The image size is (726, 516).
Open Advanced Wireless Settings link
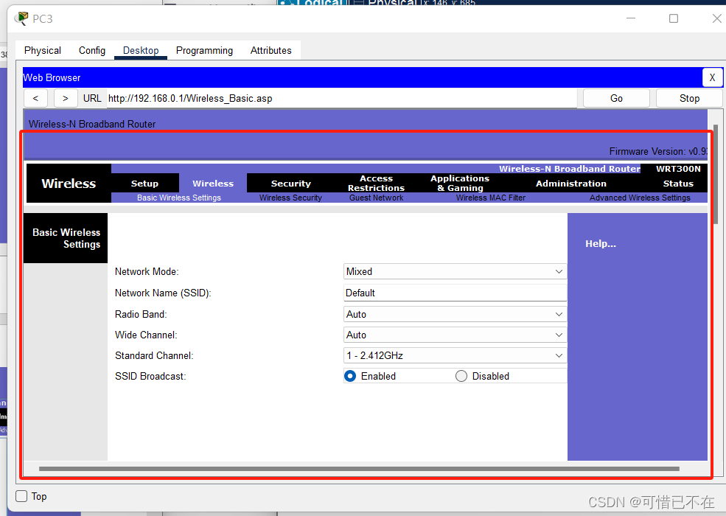pos(640,198)
